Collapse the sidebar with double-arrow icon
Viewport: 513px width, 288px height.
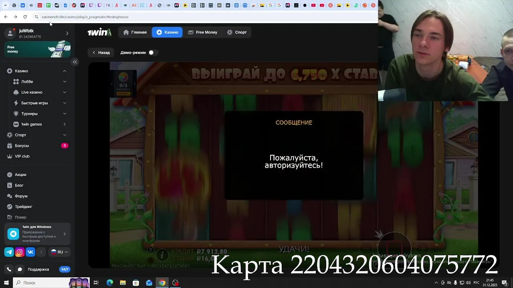click(75, 62)
